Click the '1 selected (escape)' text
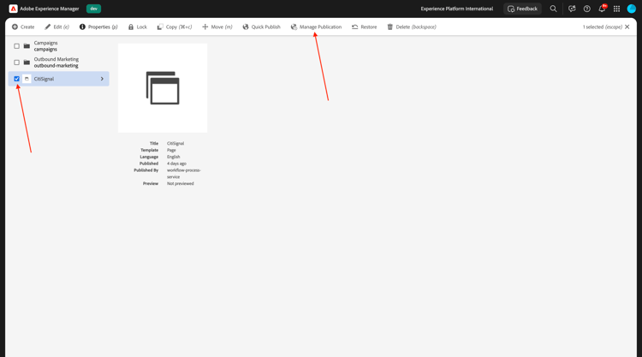 click(603, 27)
